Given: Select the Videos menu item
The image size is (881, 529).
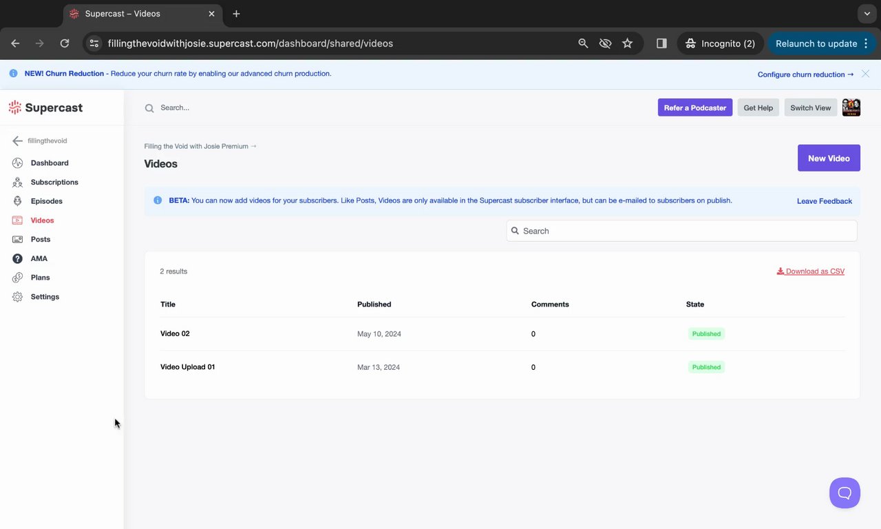Looking at the screenshot, I should [x=42, y=220].
